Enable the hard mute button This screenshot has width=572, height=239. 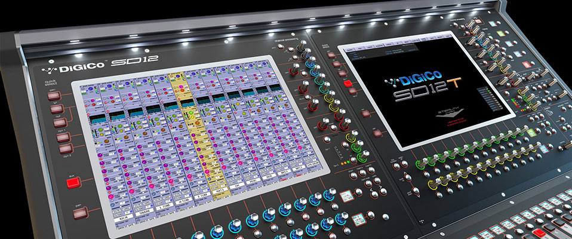click(x=369, y=183)
